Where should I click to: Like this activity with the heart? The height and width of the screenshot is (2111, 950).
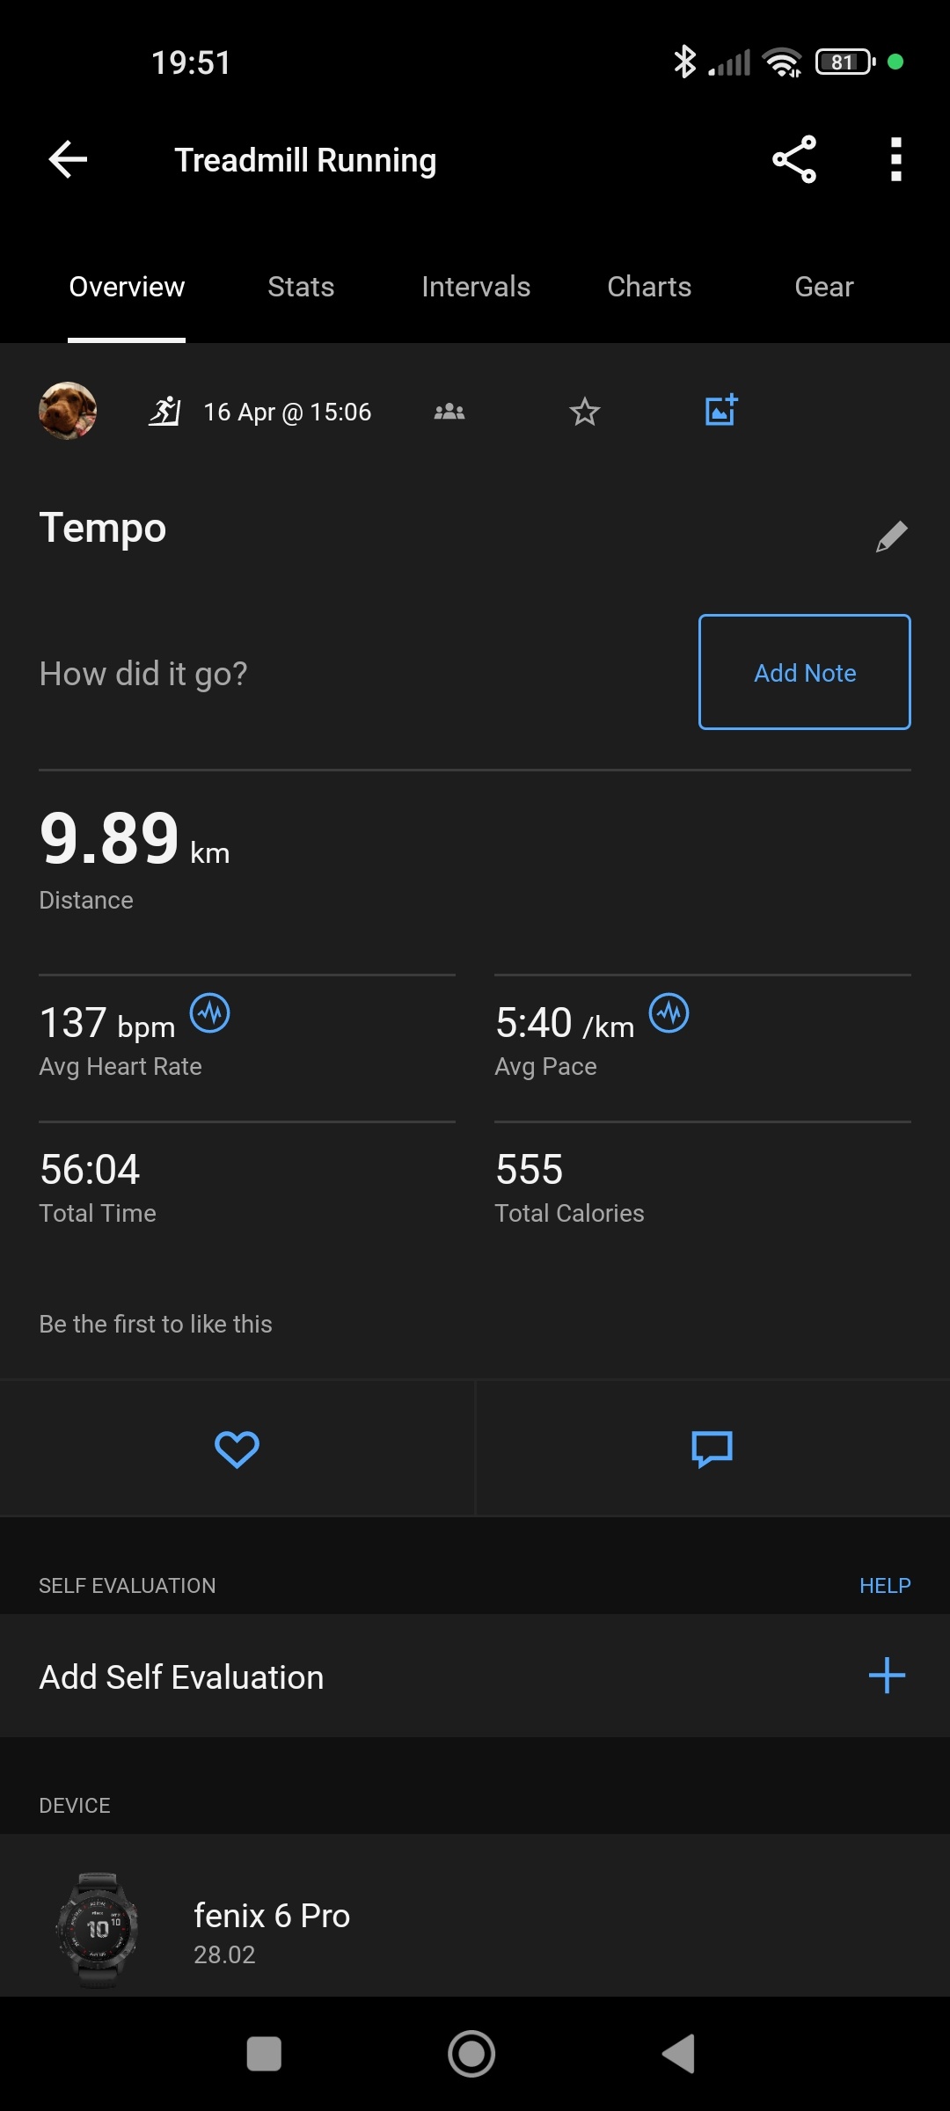[x=237, y=1449]
